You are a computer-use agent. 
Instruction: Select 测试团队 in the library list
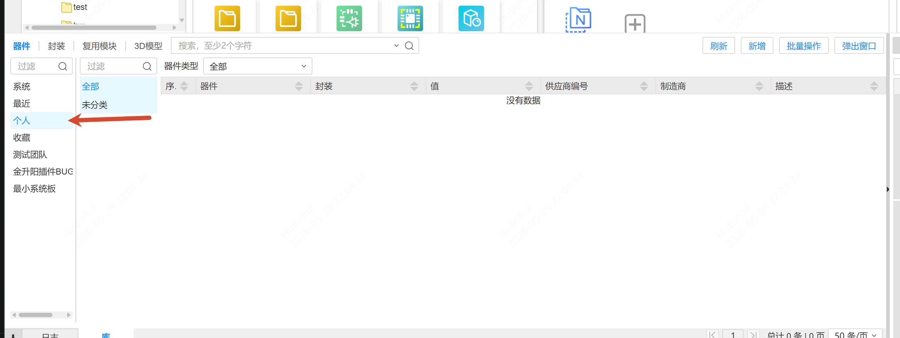[x=42, y=155]
